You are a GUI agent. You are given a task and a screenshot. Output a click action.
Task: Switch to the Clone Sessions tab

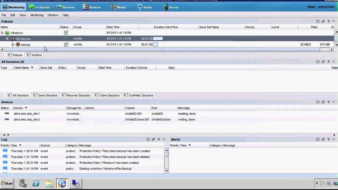click(x=107, y=95)
